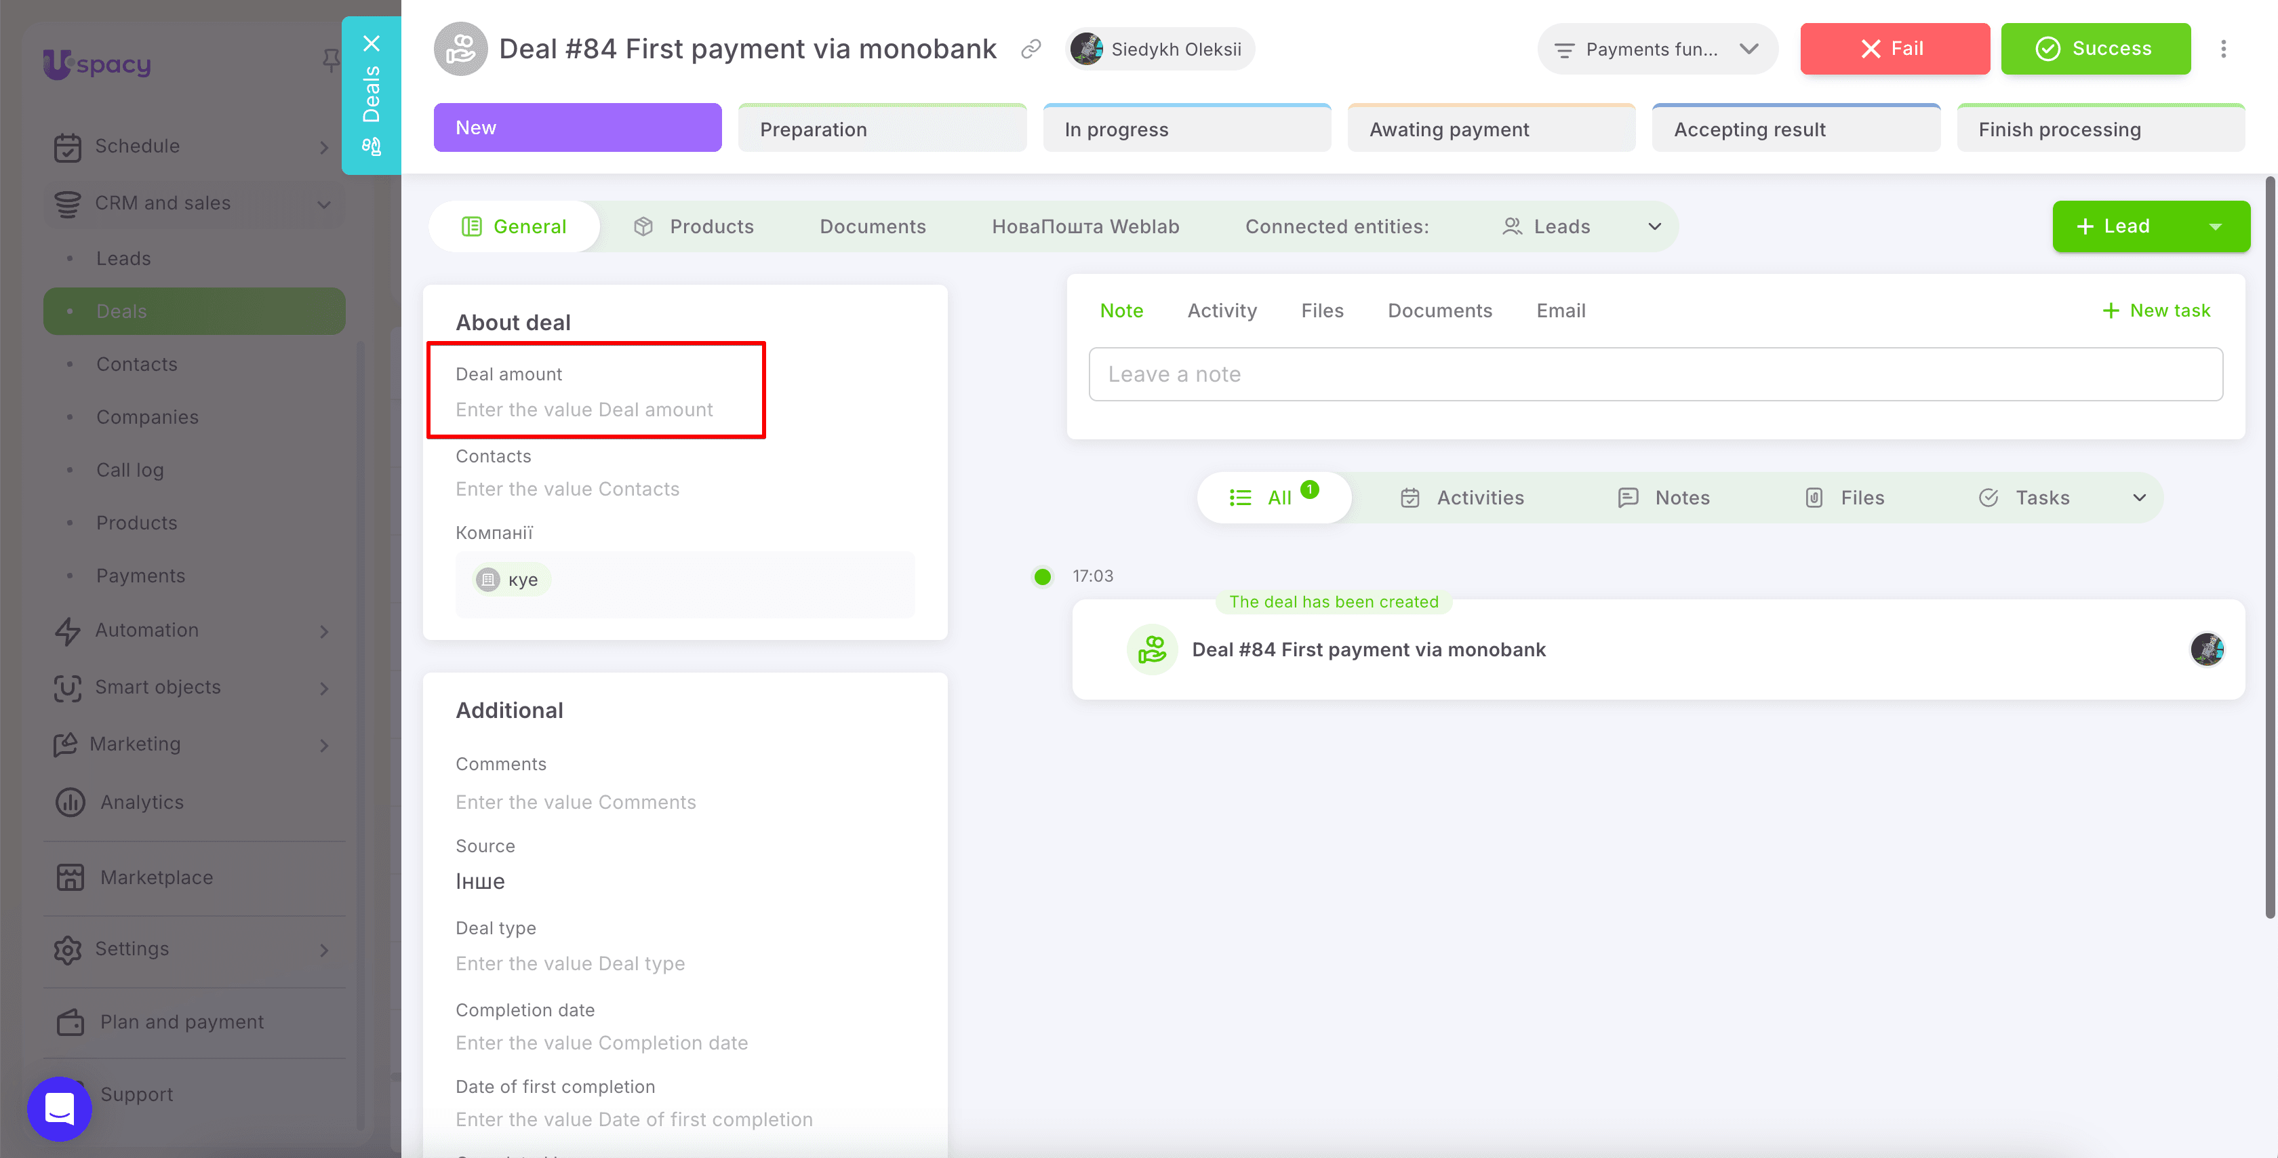The image size is (2278, 1158).
Task: Move deal to In progress stage
Action: [x=1186, y=128]
